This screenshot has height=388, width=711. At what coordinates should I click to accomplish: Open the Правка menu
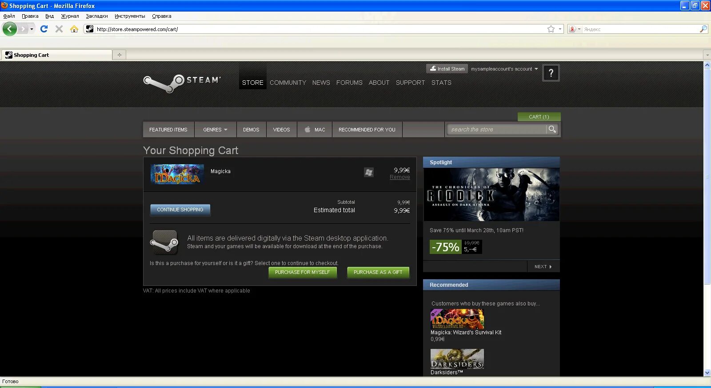[30, 16]
